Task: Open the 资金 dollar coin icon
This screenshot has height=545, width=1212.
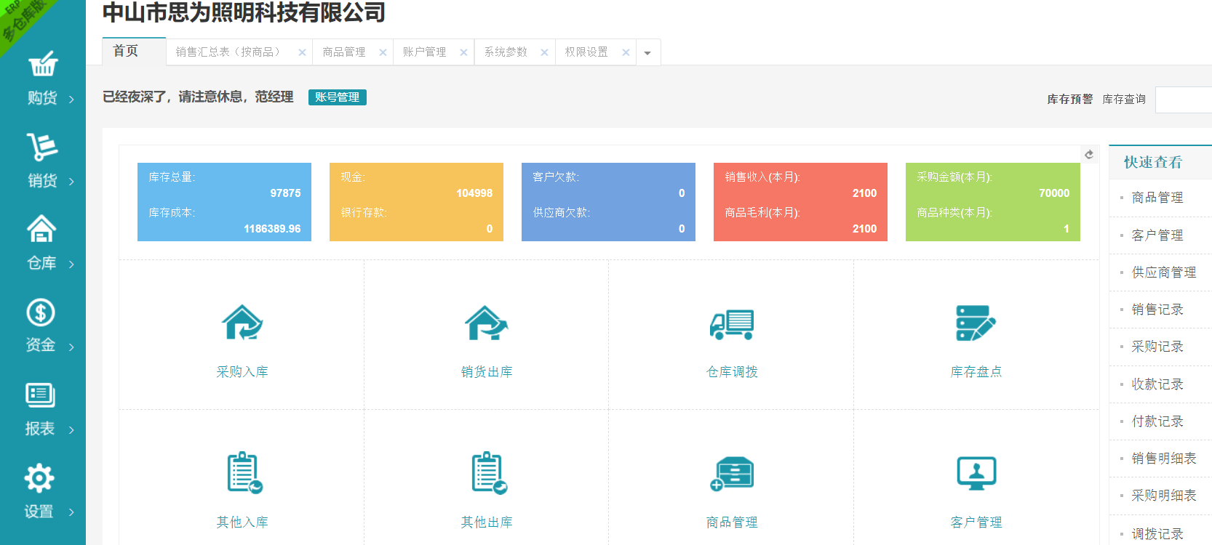Action: [x=41, y=312]
